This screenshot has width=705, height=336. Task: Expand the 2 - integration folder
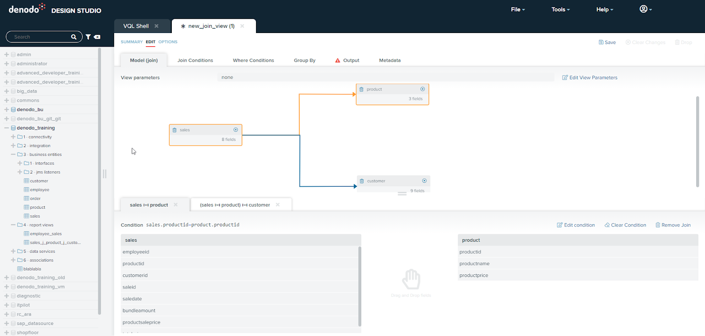(13, 146)
